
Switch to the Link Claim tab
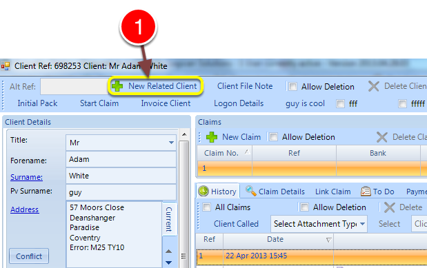(332, 192)
